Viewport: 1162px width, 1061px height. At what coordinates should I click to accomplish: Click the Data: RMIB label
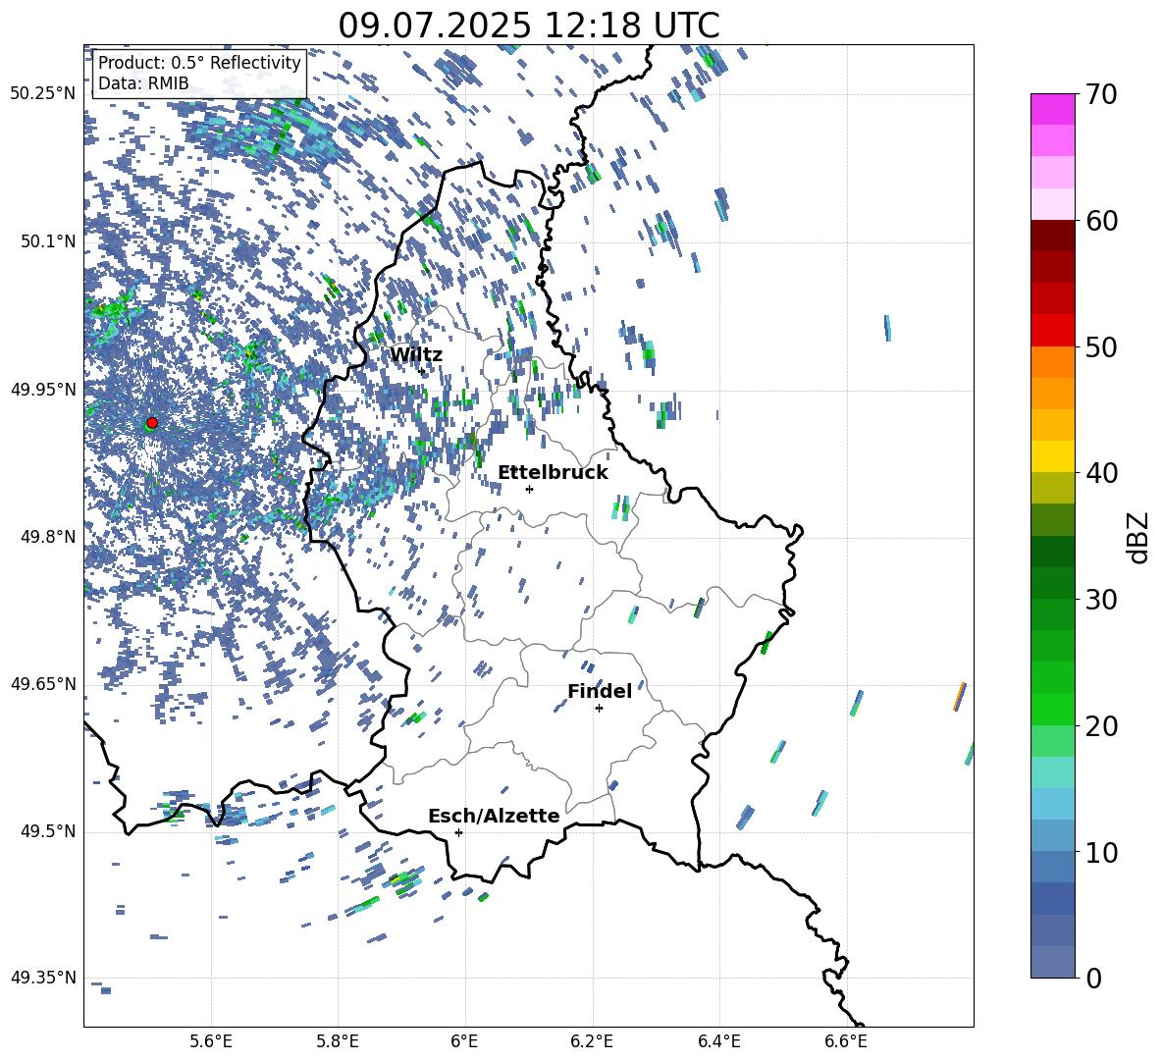pyautogui.click(x=143, y=83)
